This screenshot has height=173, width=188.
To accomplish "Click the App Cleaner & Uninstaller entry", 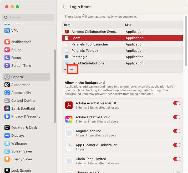I will click(x=122, y=147).
